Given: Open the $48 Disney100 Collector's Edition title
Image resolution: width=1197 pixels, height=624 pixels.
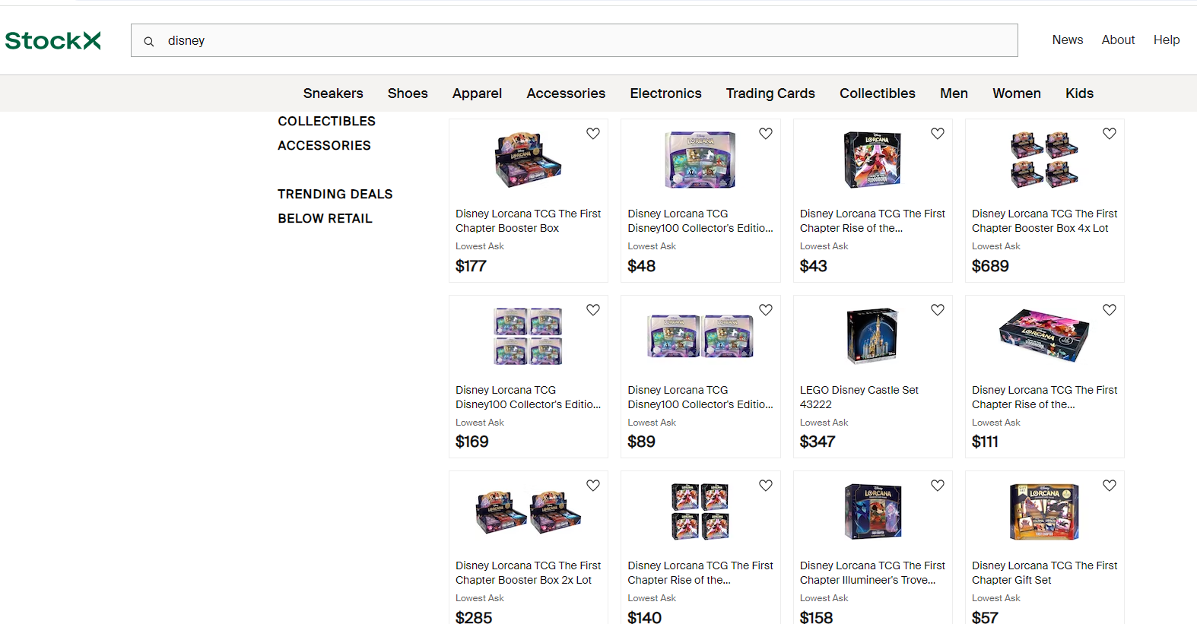Looking at the screenshot, I should [700, 221].
